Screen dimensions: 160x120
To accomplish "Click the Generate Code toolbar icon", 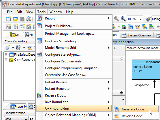I will pyautogui.click(x=131, y=27).
